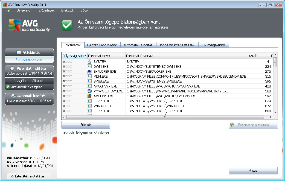Open the Eszközök menu
Image resolution: width=285 pixels, height=181 pixels.
[x=68, y=10]
